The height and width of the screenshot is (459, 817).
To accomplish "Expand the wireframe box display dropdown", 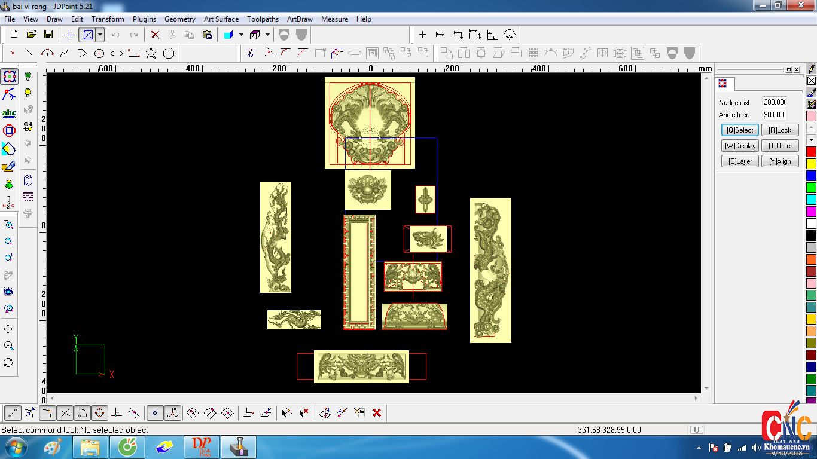I will pyautogui.click(x=267, y=35).
